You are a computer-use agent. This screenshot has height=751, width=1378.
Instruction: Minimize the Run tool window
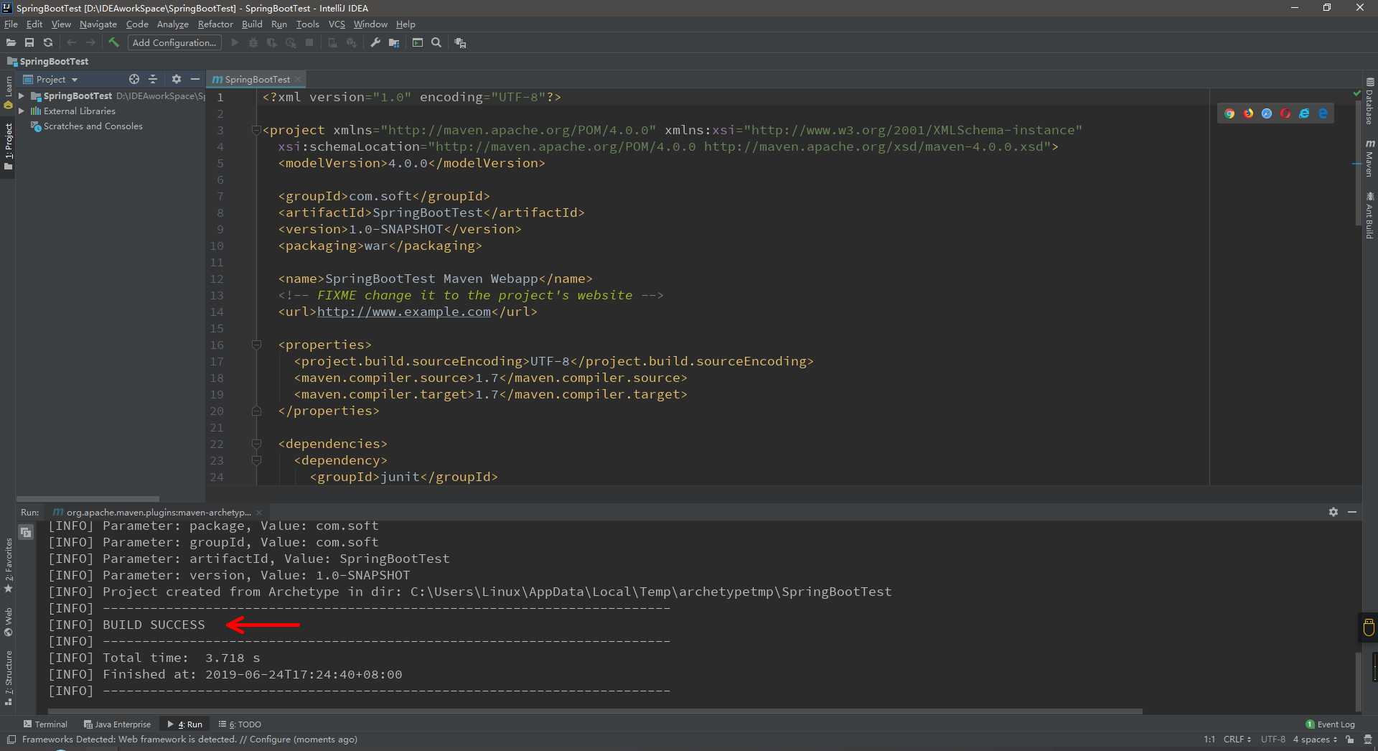[x=1352, y=512]
